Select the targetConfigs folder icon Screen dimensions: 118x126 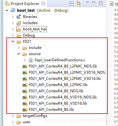coord(19,116)
